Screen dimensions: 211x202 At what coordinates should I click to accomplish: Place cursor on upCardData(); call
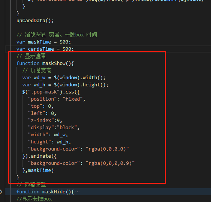(35, 21)
